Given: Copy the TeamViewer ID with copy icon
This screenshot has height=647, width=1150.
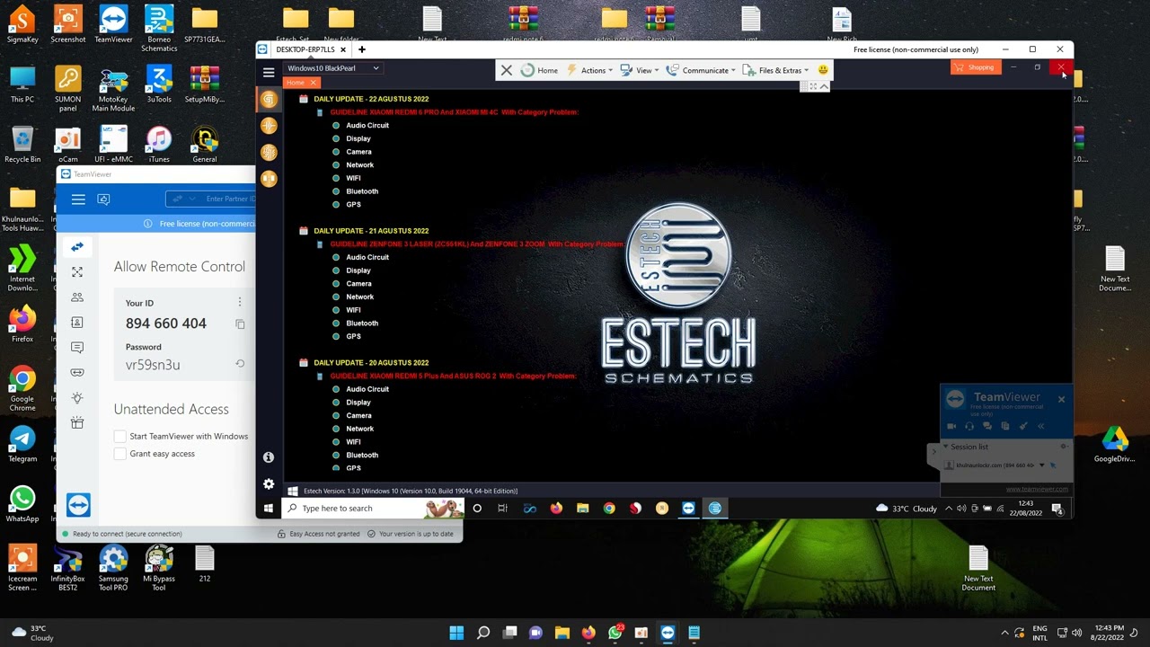Looking at the screenshot, I should 240,323.
